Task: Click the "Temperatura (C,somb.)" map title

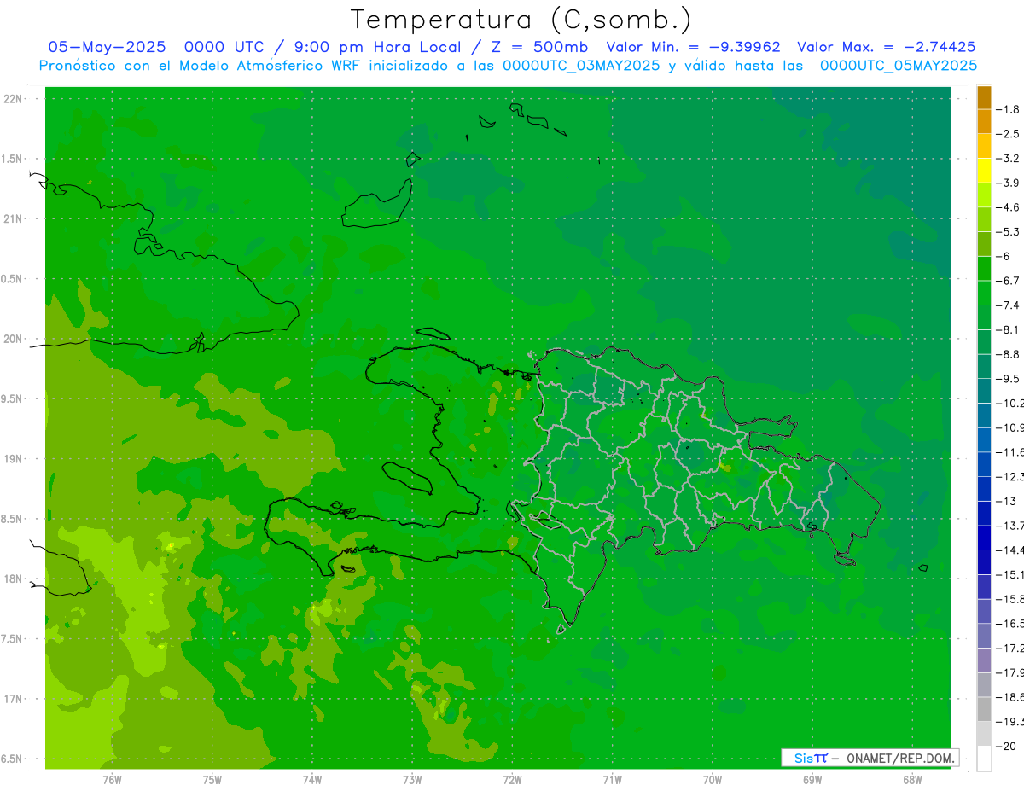Action: coord(521,19)
